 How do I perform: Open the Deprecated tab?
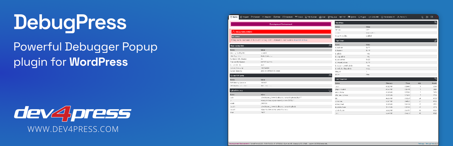coord(388,17)
